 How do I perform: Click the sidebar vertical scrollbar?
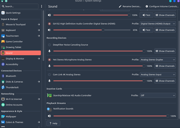tap(43, 36)
